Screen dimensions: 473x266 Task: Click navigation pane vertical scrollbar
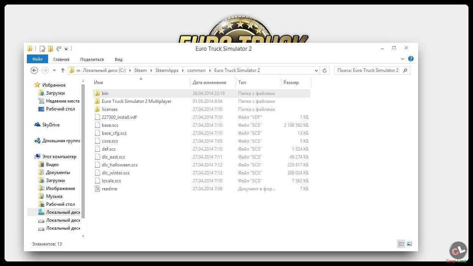click(x=84, y=152)
